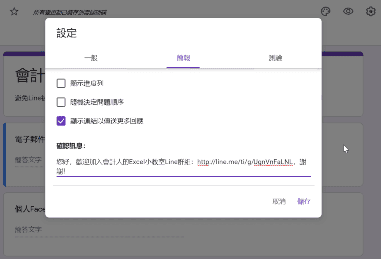The height and width of the screenshot is (259, 381).
Task: Click the 儲存 button
Action: point(304,201)
